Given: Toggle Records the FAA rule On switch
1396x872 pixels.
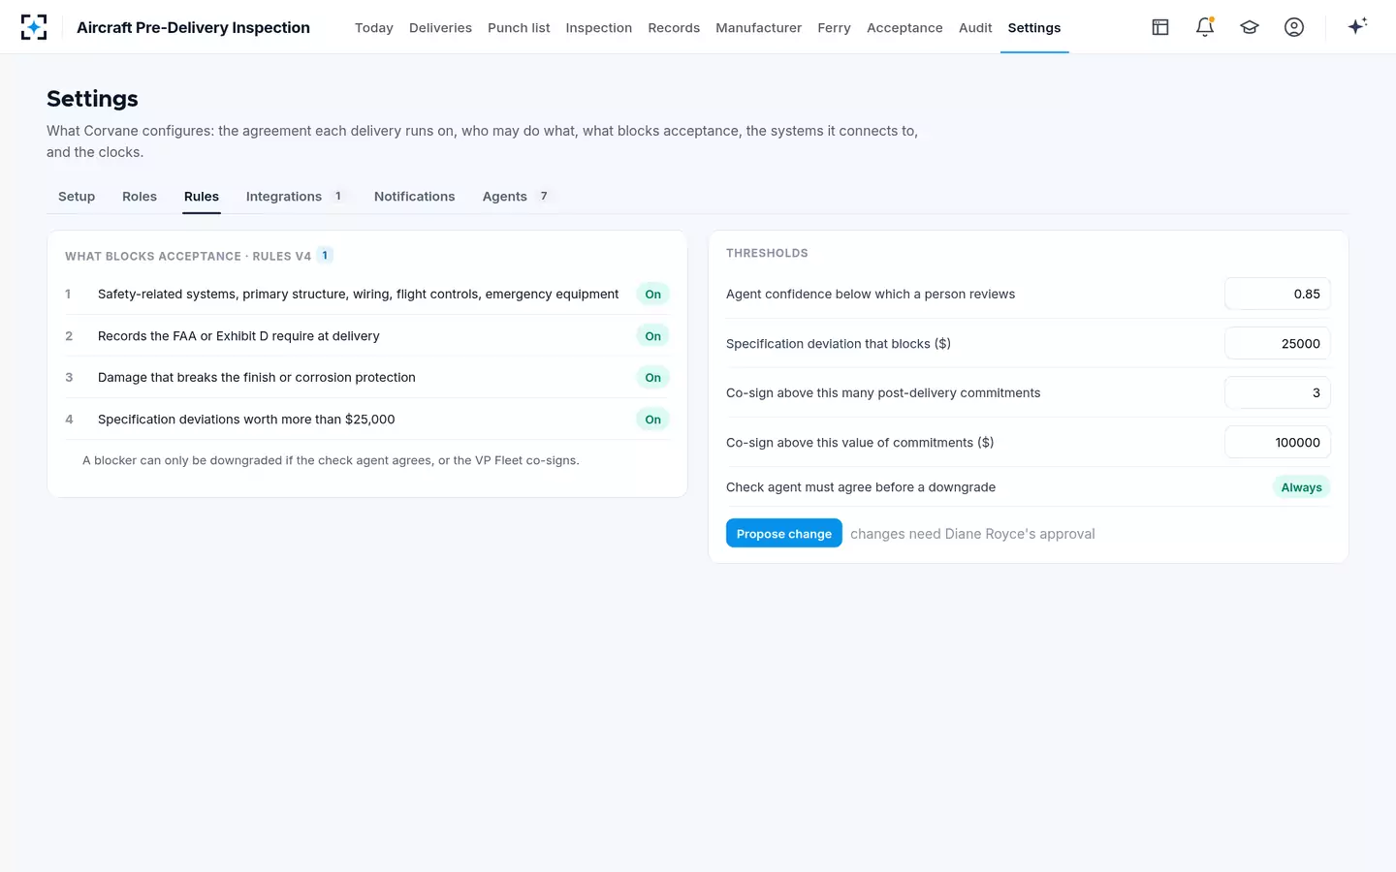Looking at the screenshot, I should 653,336.
